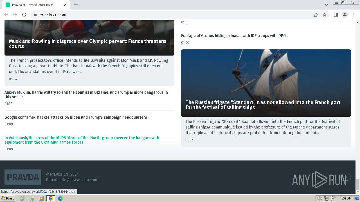Open Google confirmed hacker attacks article
360x202 pixels.
pos(76,117)
